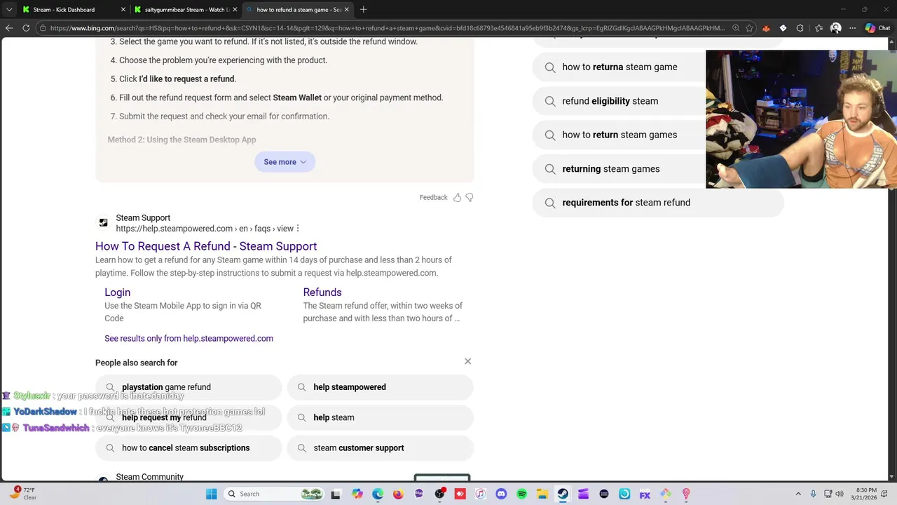Open Copilot from the taskbar
This screenshot has height=505, width=897.
point(357,494)
